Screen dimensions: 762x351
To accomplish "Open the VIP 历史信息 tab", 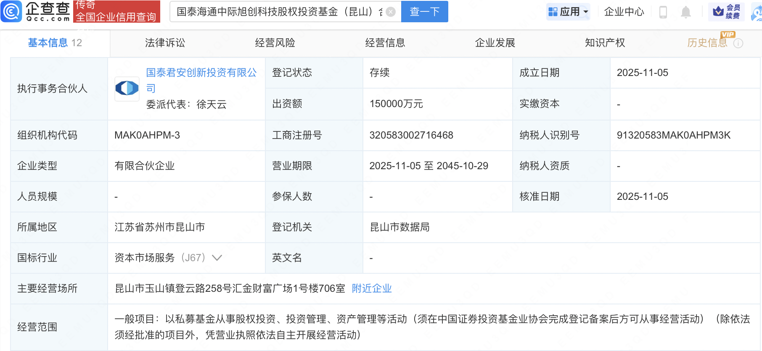I will 707,43.
